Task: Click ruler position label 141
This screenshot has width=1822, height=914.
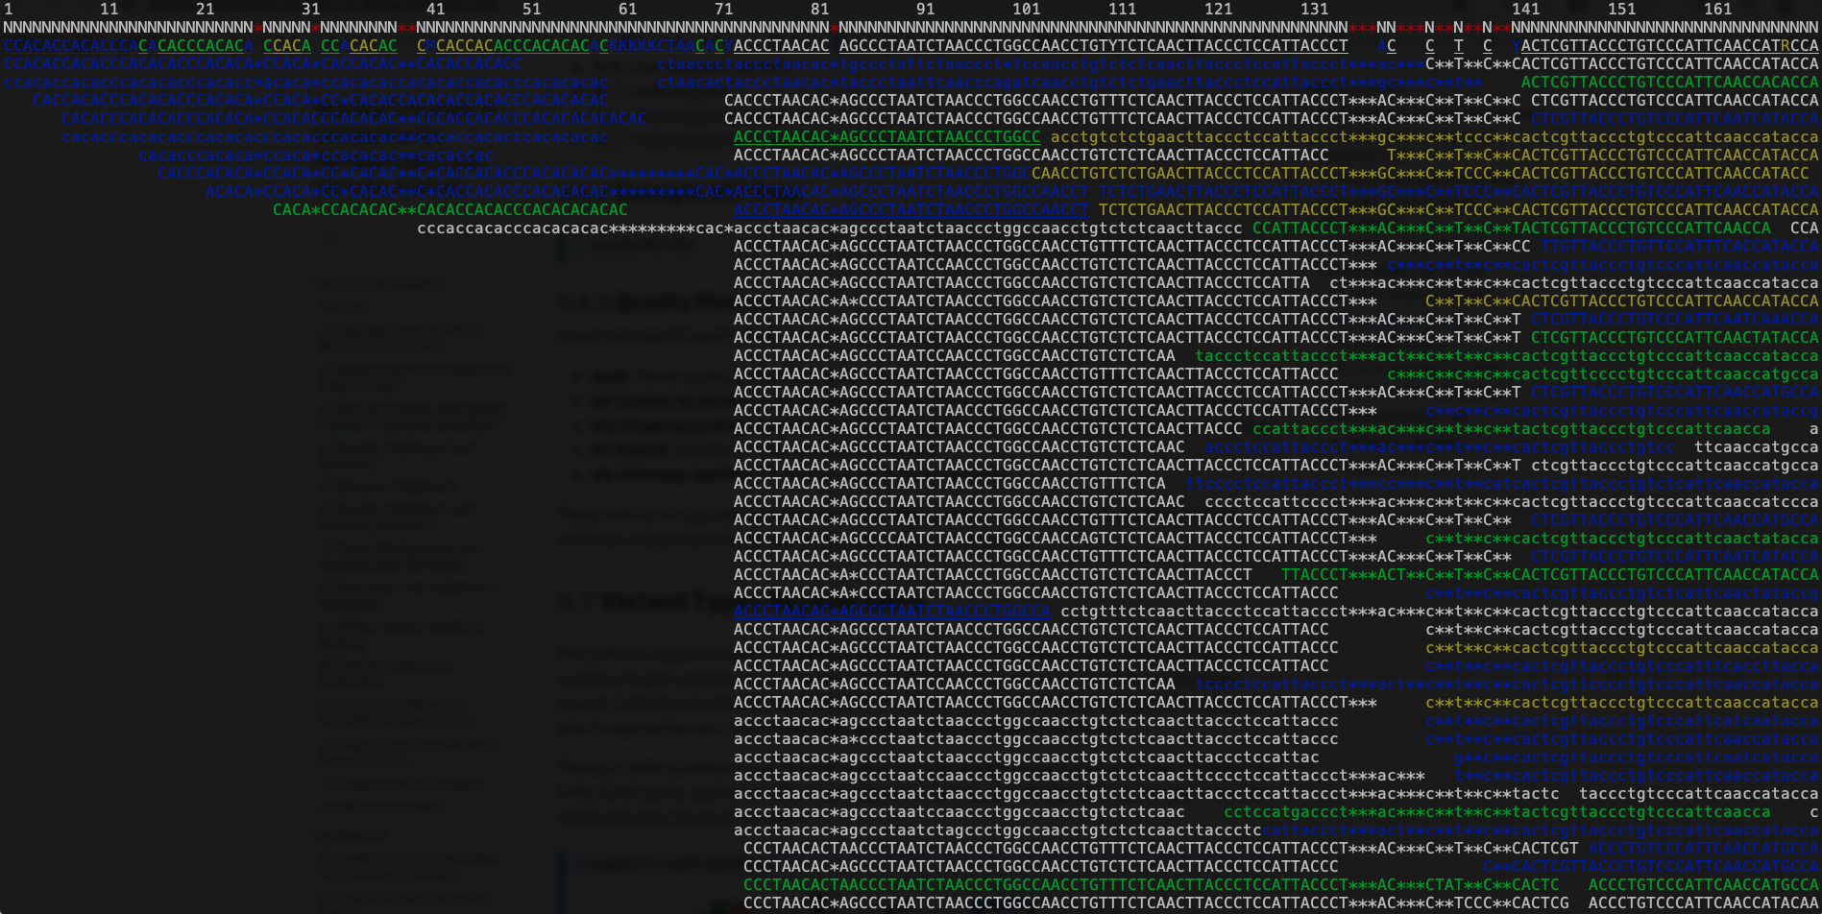Action: pyautogui.click(x=1526, y=9)
